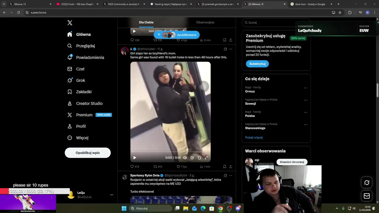Screen dimensions: 379x213
Task: Open Szwecji trend
Action: click(250, 104)
